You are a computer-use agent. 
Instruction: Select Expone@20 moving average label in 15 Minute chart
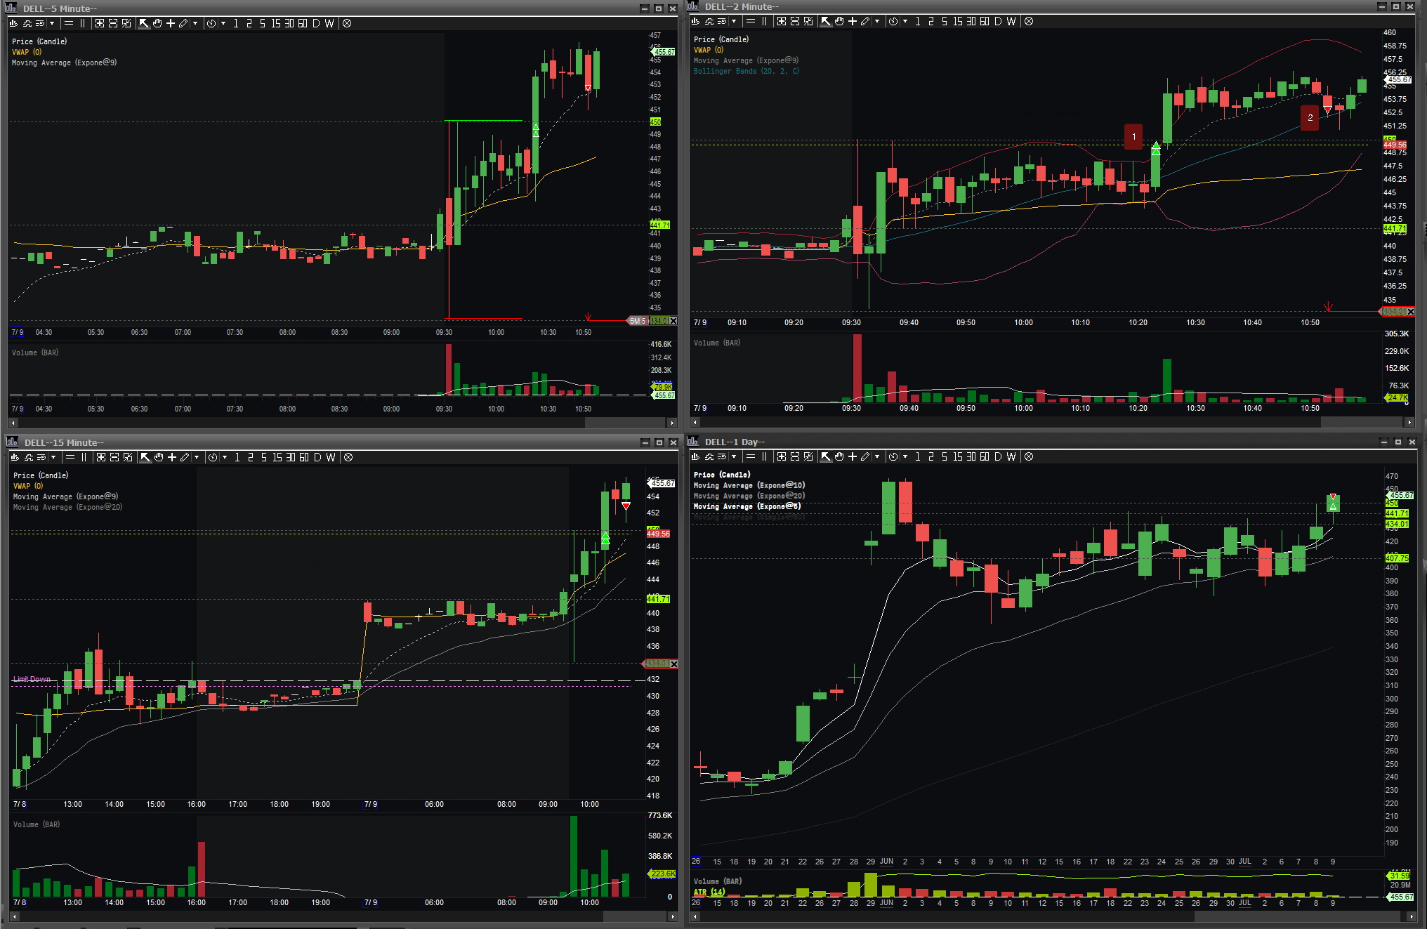[67, 507]
